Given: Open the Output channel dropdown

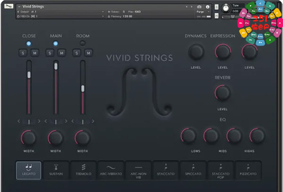Looking at the screenshot, I should [x=103, y=12].
